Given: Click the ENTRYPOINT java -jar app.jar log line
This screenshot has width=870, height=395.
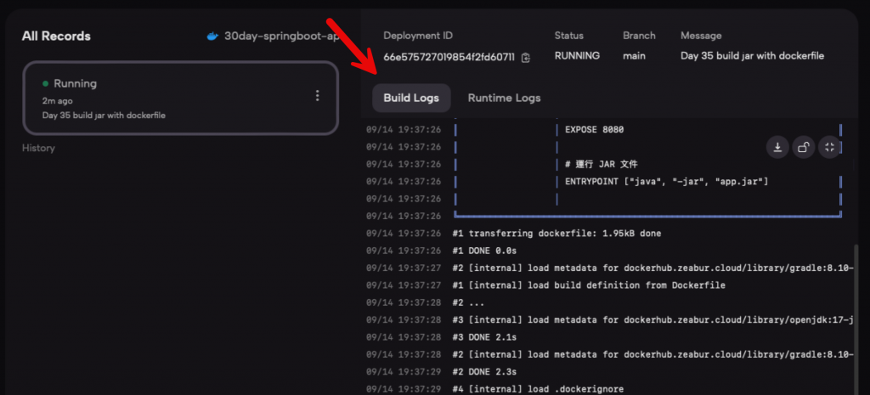Looking at the screenshot, I should coord(666,182).
